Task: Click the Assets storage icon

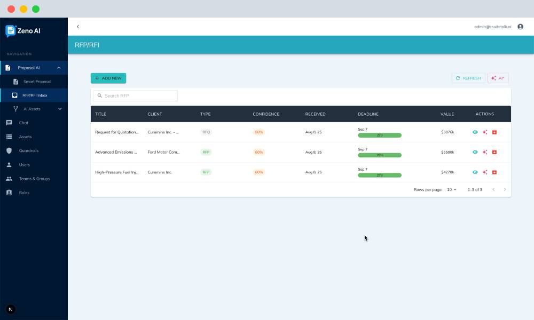Action: tap(9, 137)
